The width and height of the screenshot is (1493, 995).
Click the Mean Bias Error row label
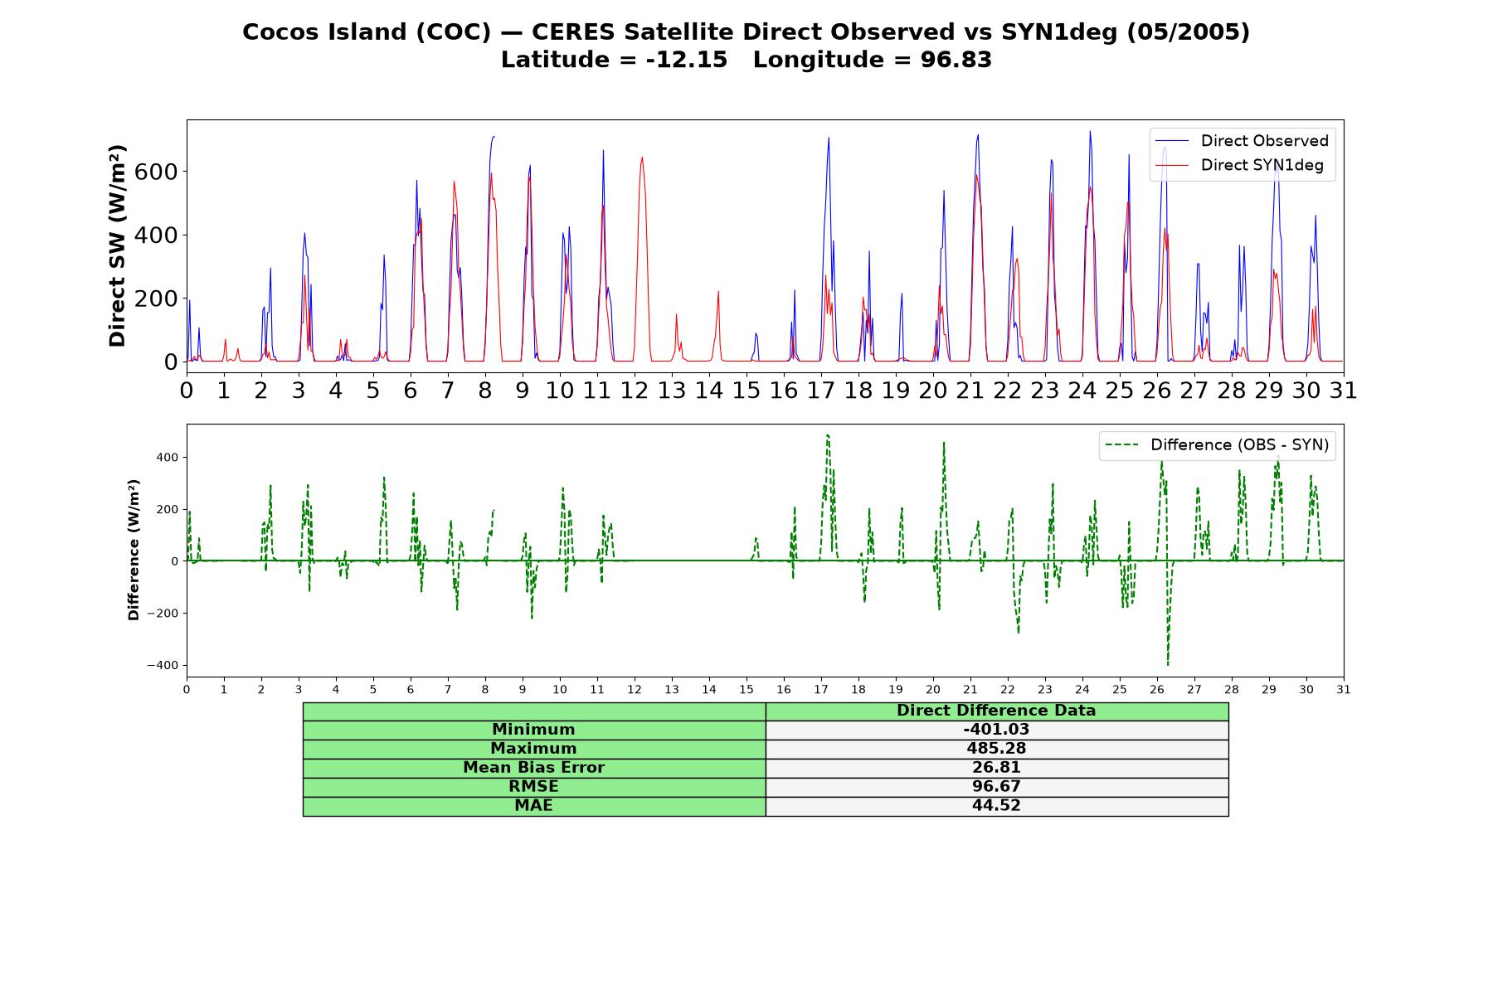point(534,768)
